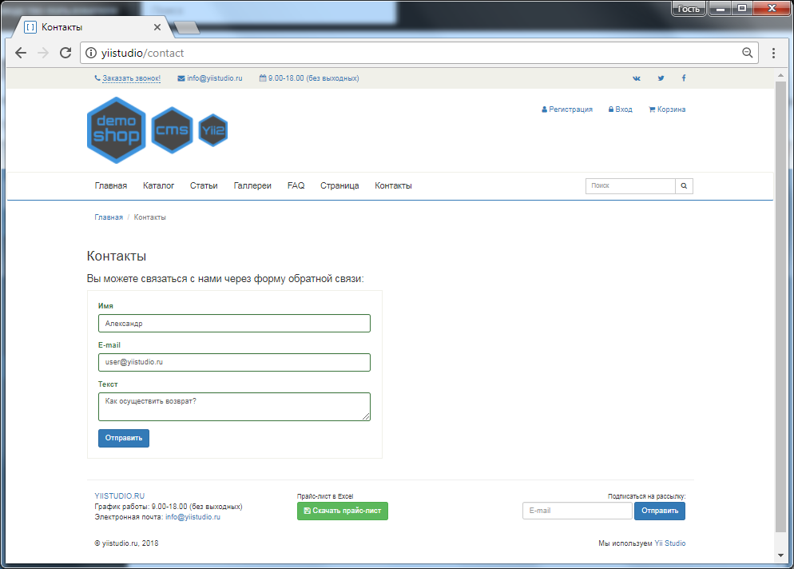View site information icon next to URL
The width and height of the screenshot is (794, 569).
(x=90, y=53)
